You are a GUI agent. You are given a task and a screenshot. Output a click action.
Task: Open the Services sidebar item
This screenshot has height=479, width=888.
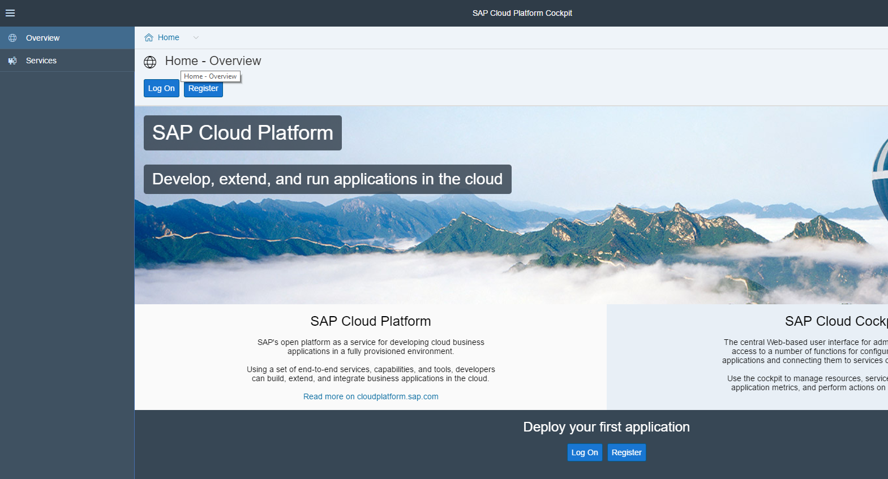[x=67, y=61]
